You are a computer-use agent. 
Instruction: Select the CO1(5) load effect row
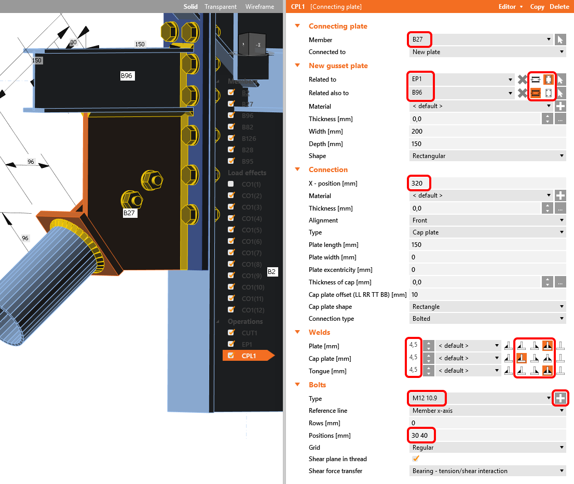click(252, 230)
